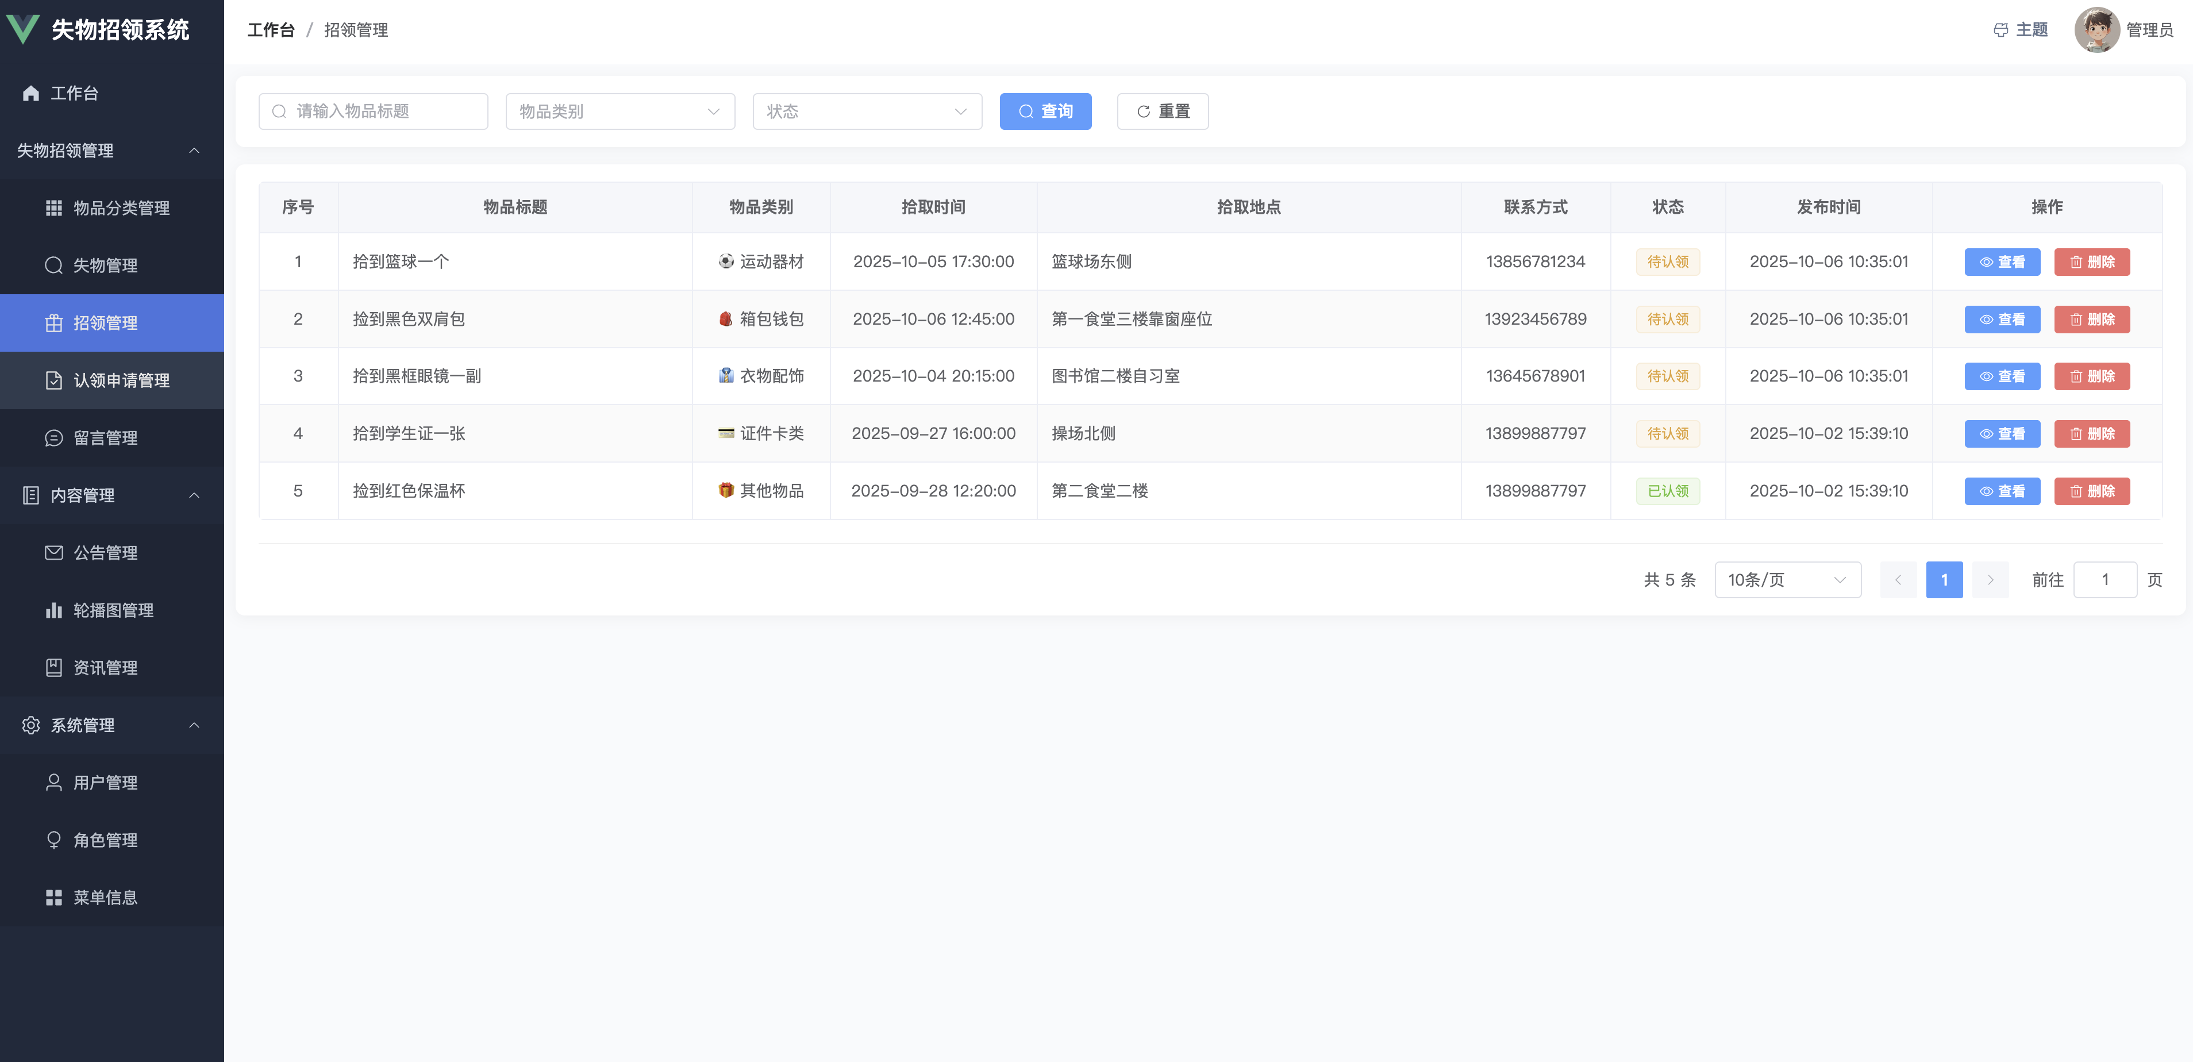
Task: Click the home icon beside 工作台
Action: click(30, 93)
